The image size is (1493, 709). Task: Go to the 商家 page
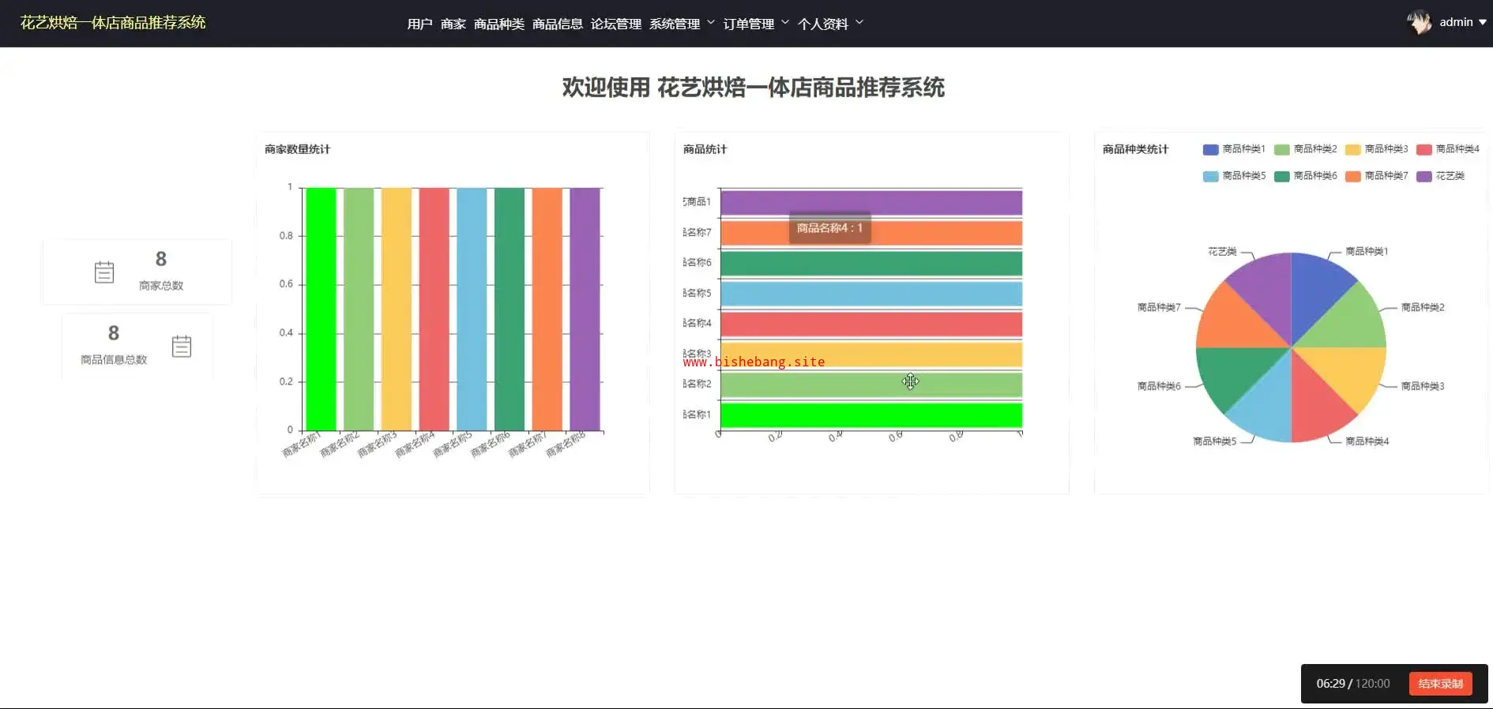pos(453,24)
